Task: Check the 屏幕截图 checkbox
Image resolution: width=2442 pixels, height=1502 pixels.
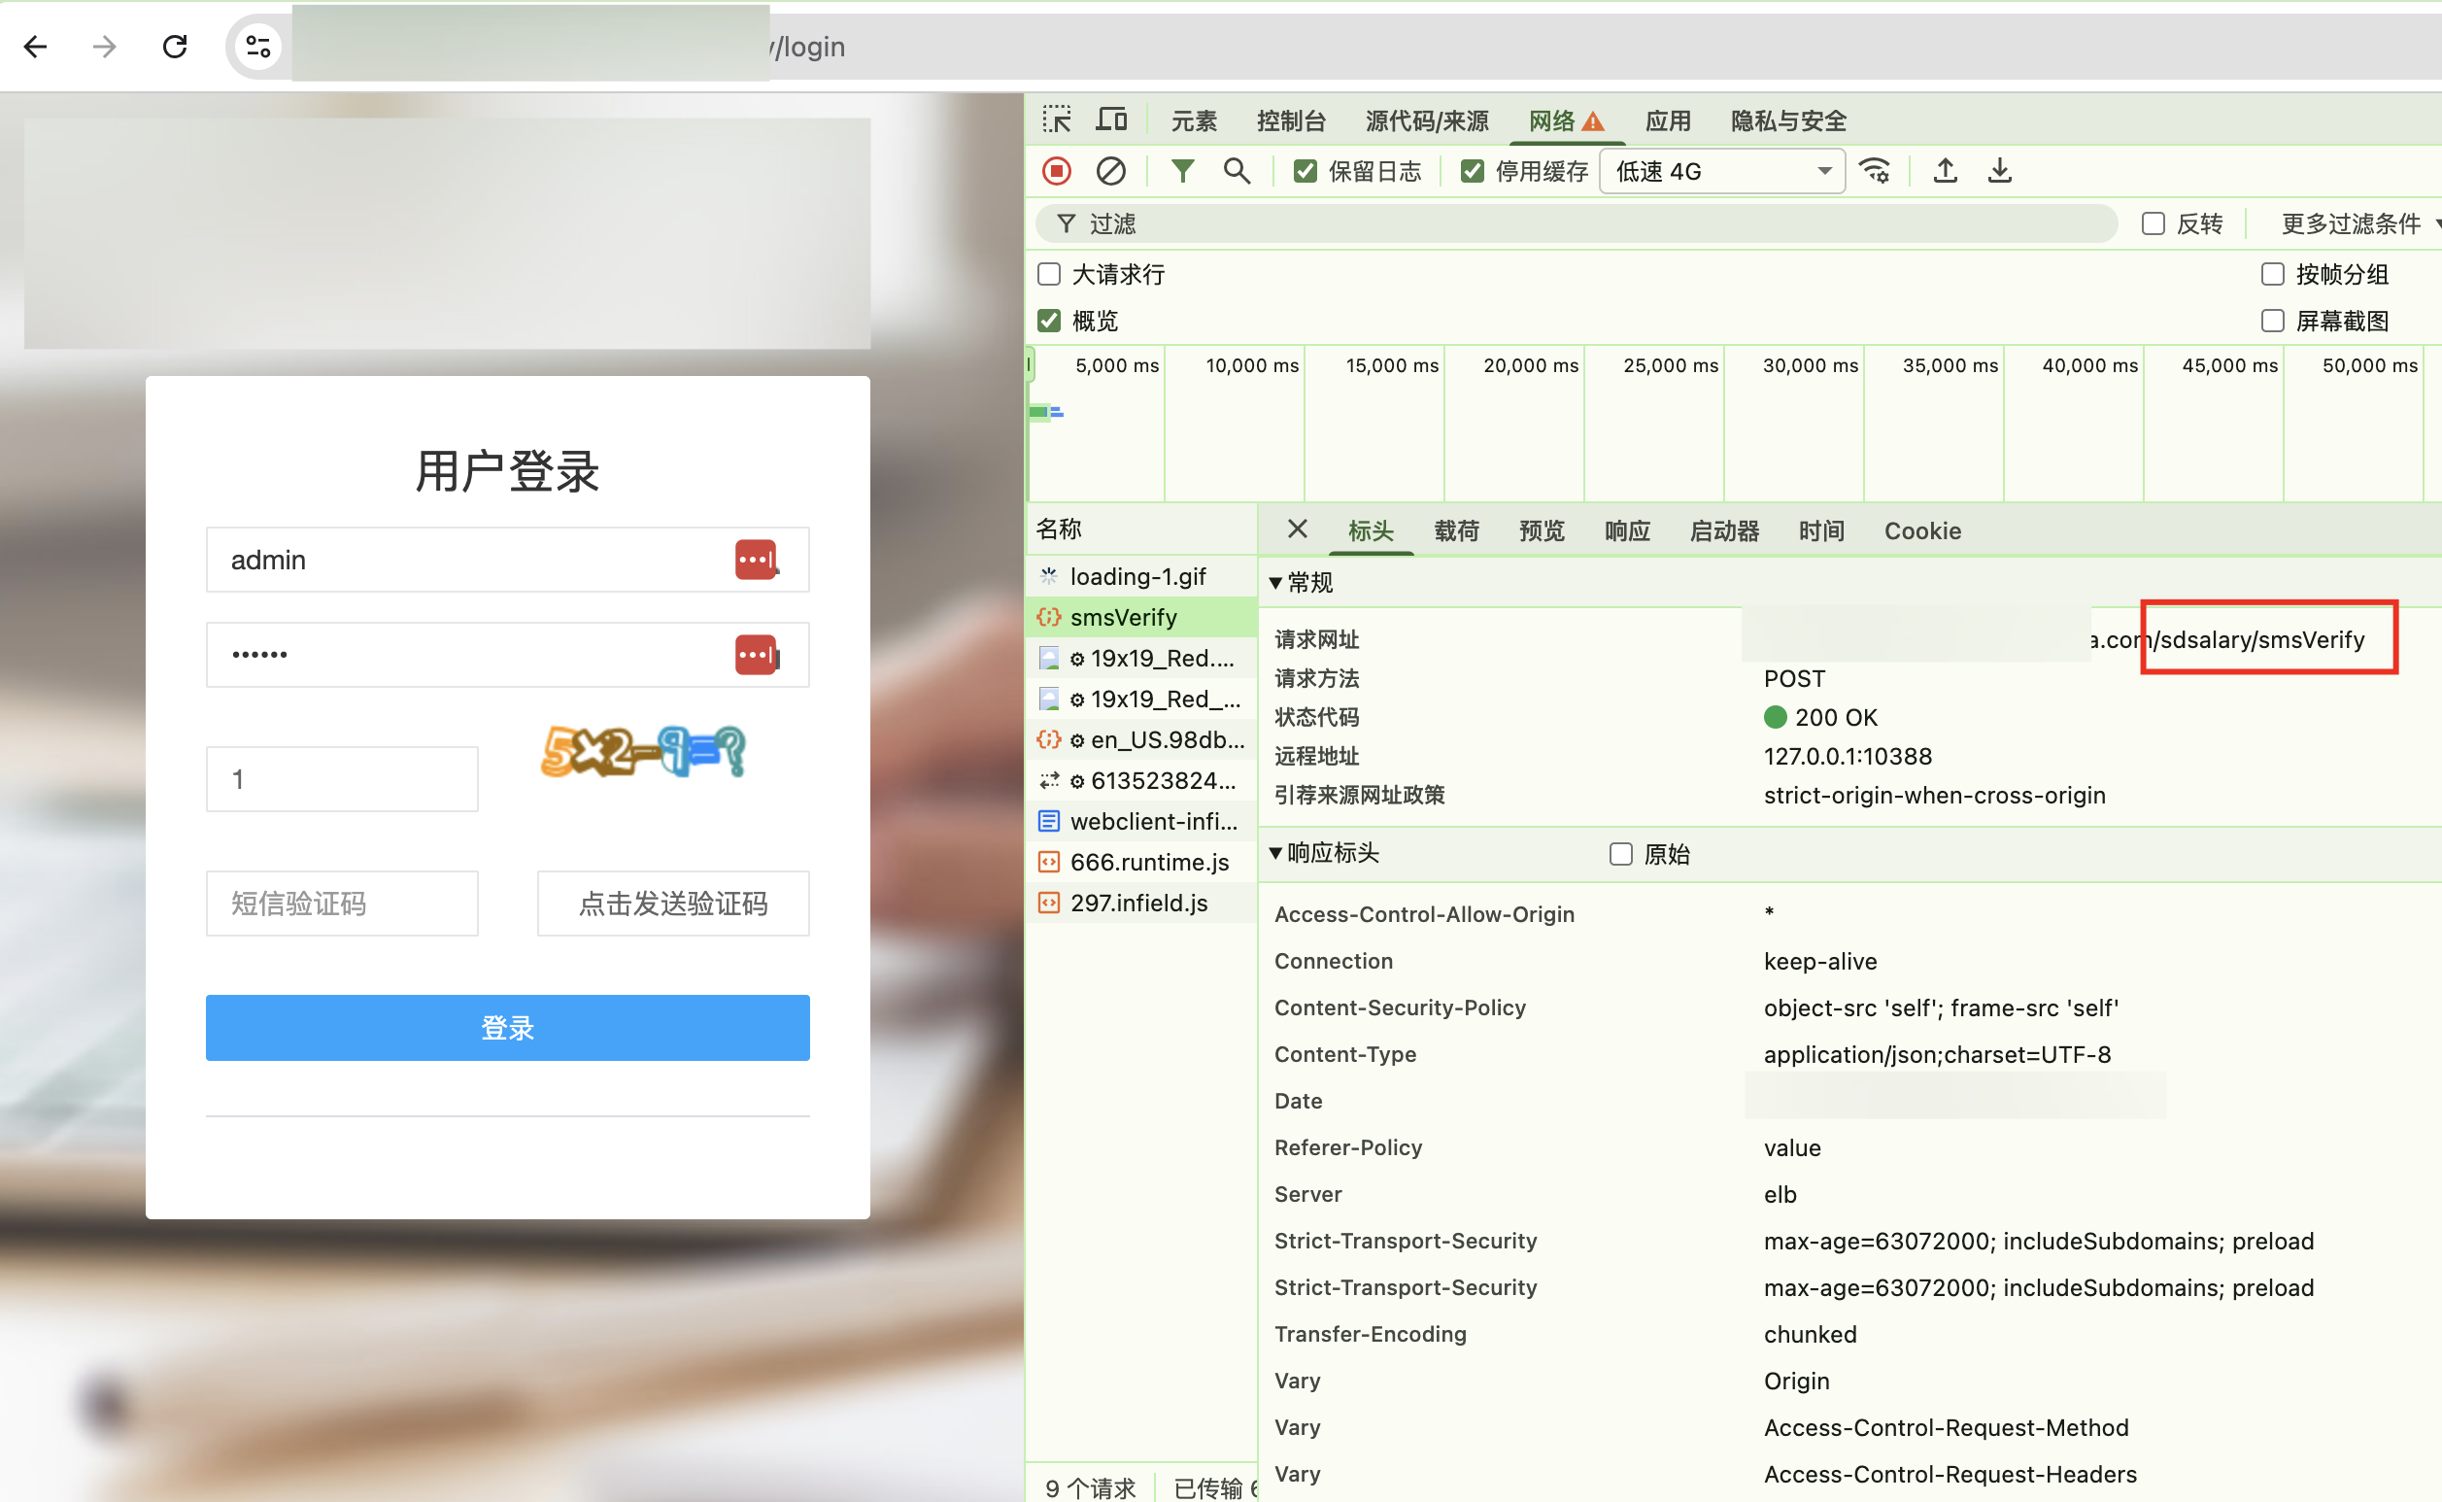Action: (2272, 321)
